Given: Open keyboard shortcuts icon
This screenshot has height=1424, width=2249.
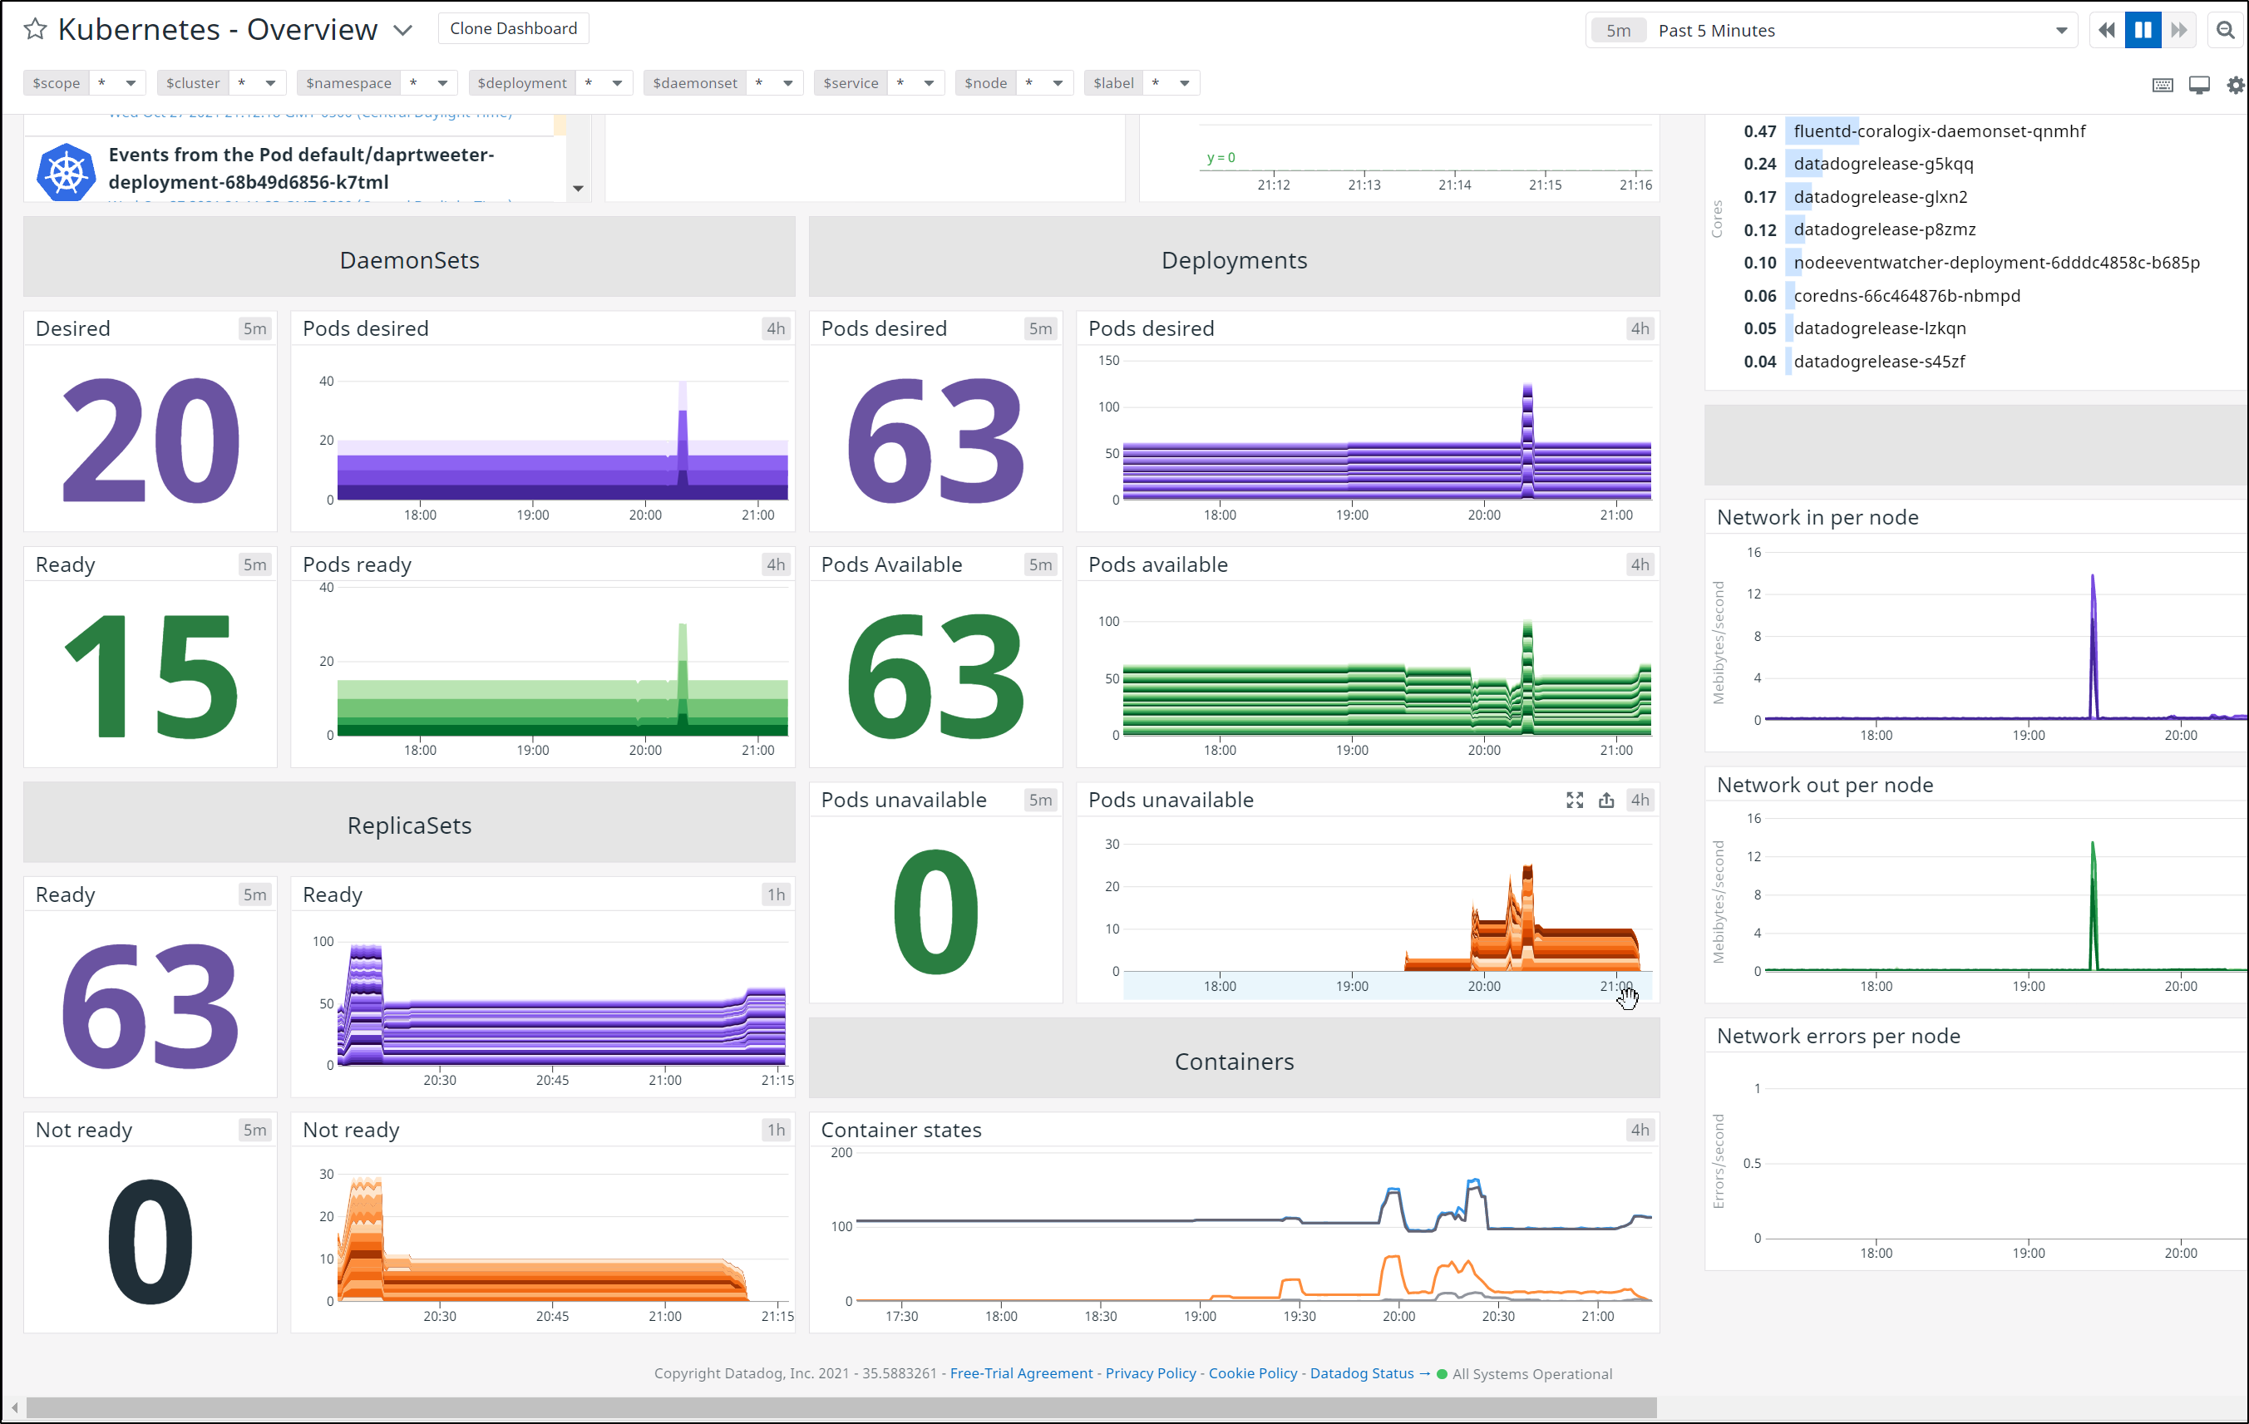Looking at the screenshot, I should pyautogui.click(x=2163, y=85).
